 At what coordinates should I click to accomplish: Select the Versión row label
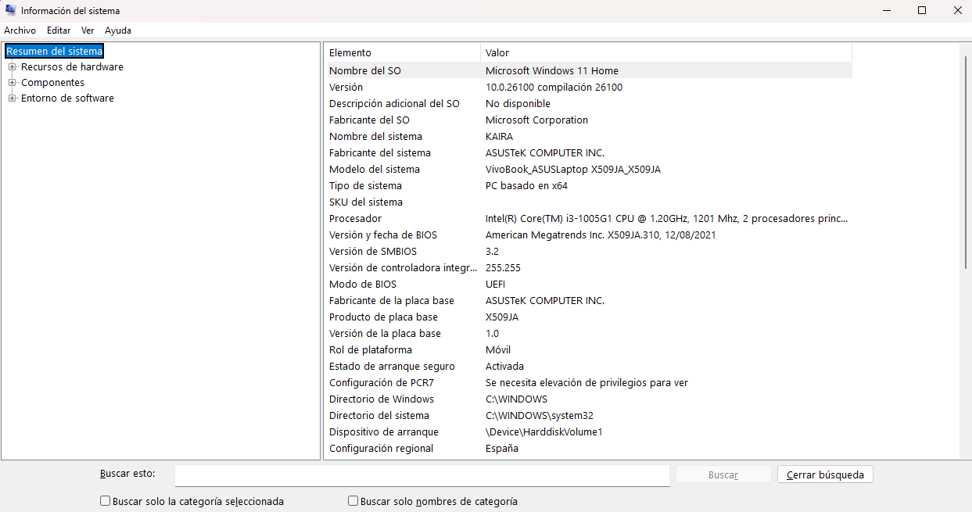click(x=346, y=87)
